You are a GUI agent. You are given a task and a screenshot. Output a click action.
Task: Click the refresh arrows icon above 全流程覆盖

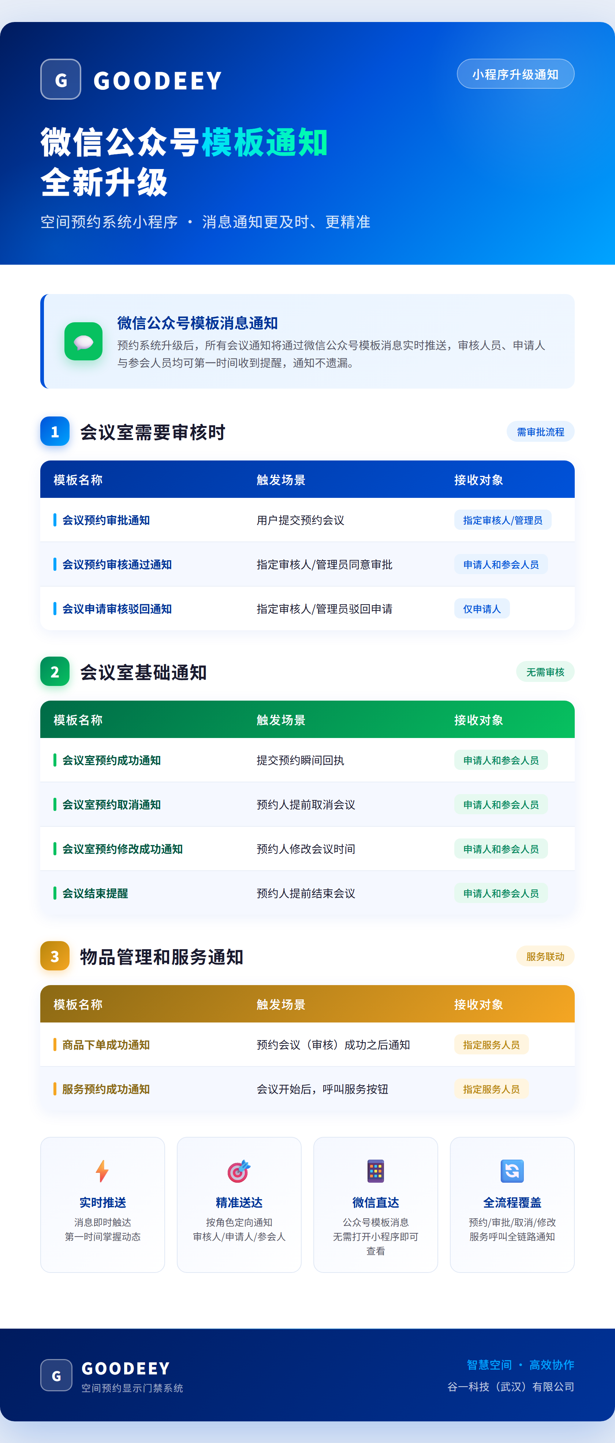tap(512, 1171)
